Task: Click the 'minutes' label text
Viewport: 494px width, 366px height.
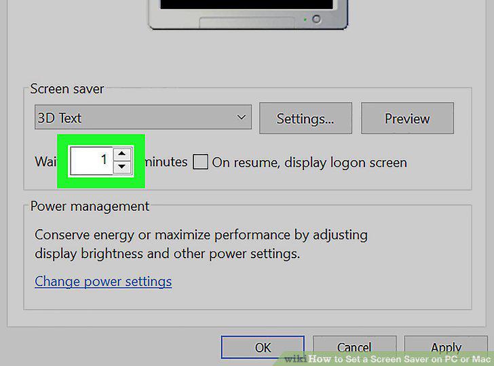Action: (166, 162)
